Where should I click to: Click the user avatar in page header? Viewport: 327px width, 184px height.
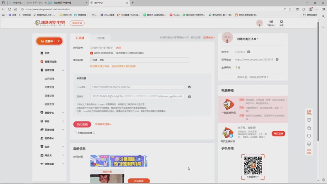260,23
